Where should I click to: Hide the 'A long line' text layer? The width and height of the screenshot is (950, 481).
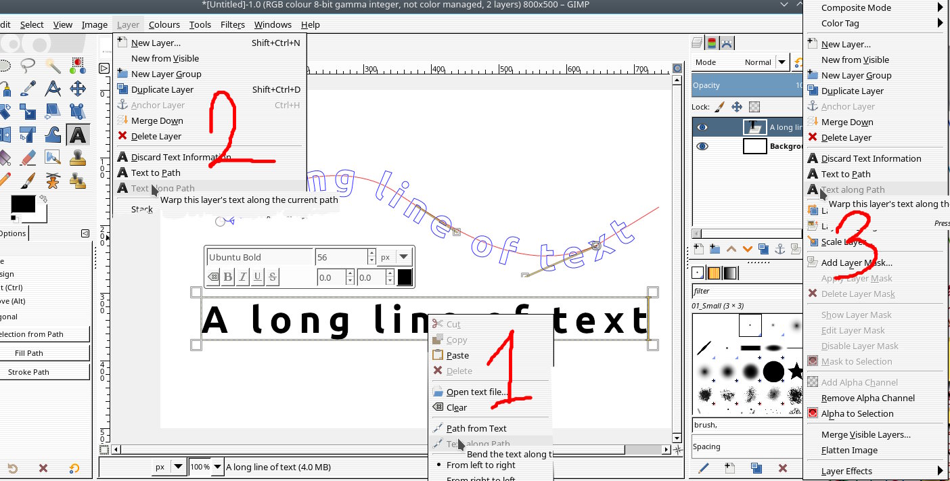702,127
